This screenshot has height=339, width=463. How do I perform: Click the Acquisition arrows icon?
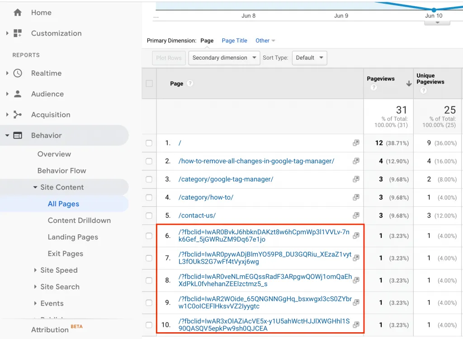[18, 115]
